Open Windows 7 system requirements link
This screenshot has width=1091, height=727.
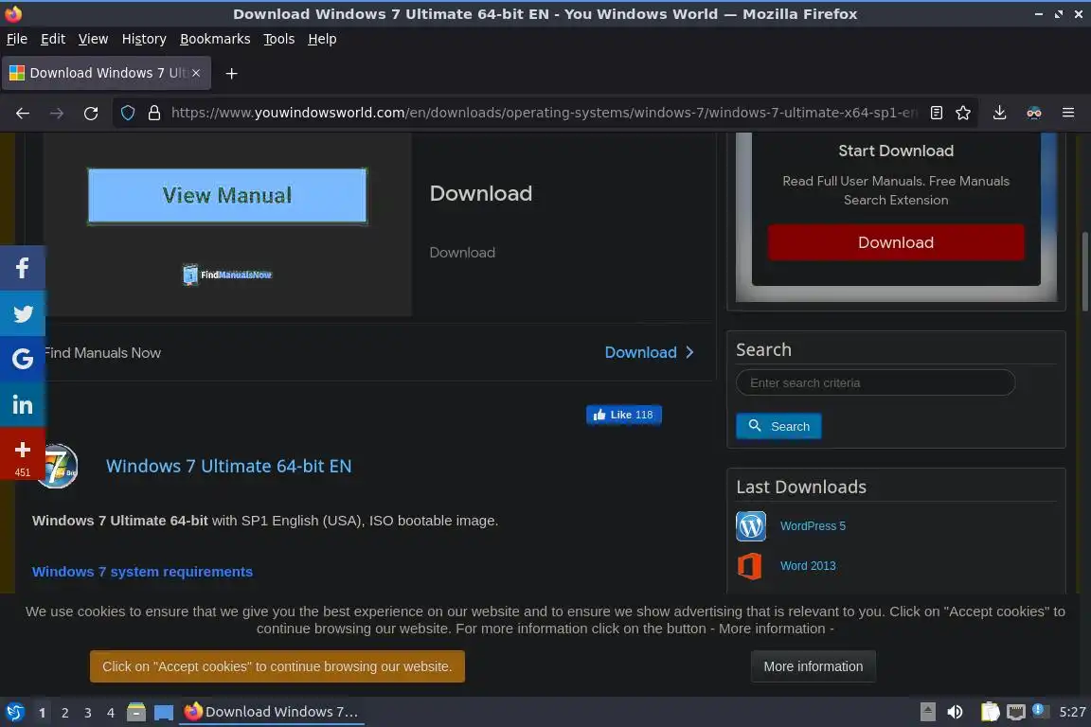142,572
